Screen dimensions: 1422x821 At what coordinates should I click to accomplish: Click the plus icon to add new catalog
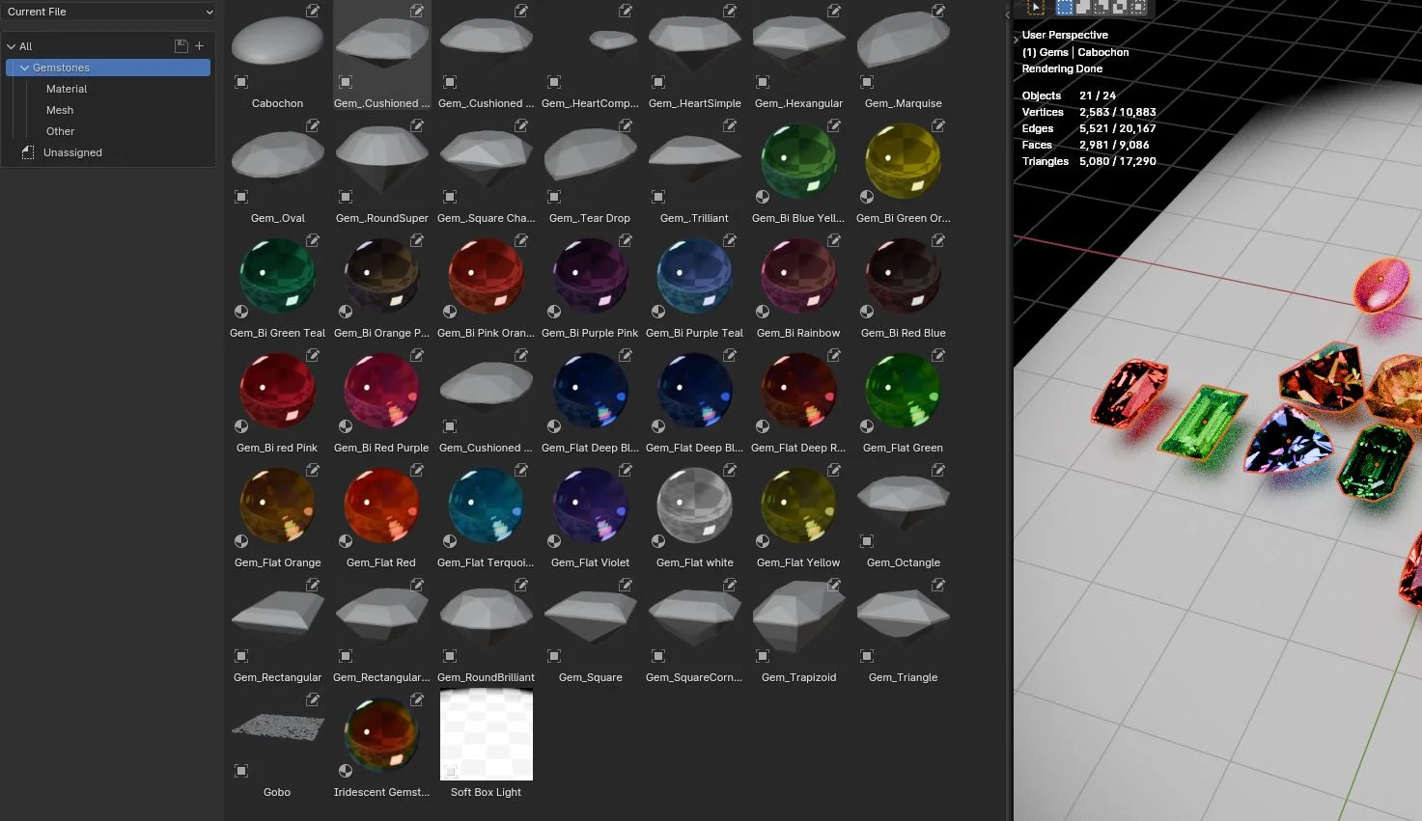click(x=200, y=45)
